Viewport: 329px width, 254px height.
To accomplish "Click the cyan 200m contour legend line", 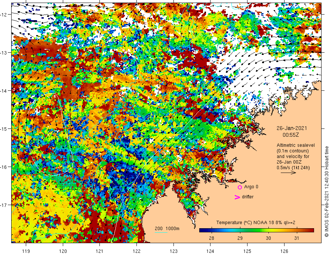I will [161, 232].
